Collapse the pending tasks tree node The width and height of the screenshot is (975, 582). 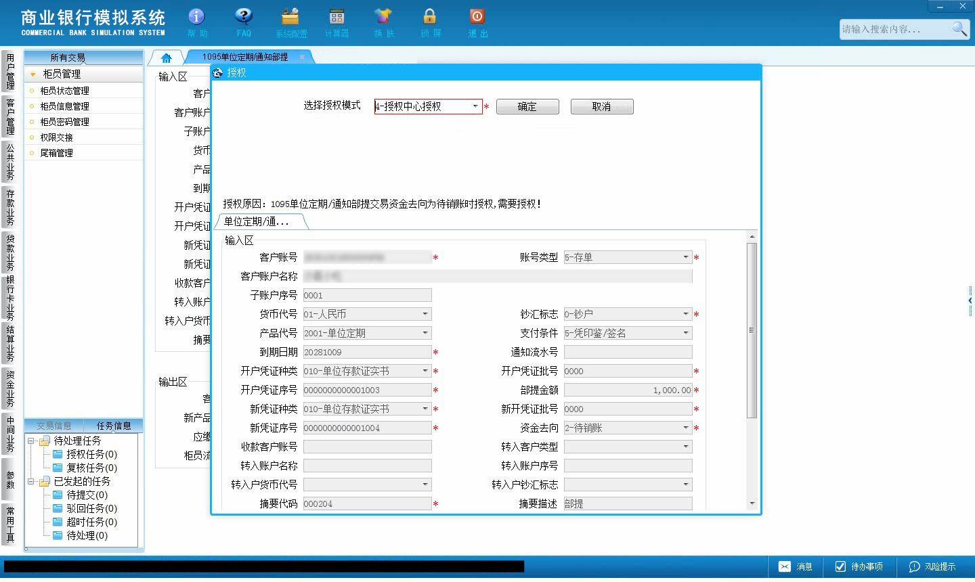[30, 441]
